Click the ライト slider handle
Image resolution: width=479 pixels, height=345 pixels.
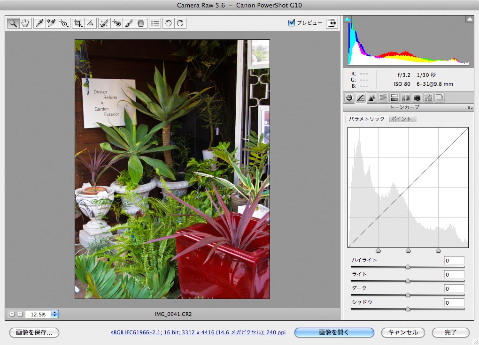408,281
